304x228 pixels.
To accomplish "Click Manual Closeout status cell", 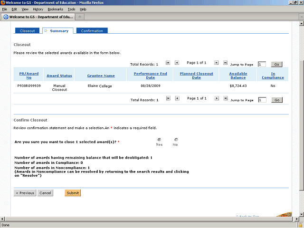I will [59, 87].
